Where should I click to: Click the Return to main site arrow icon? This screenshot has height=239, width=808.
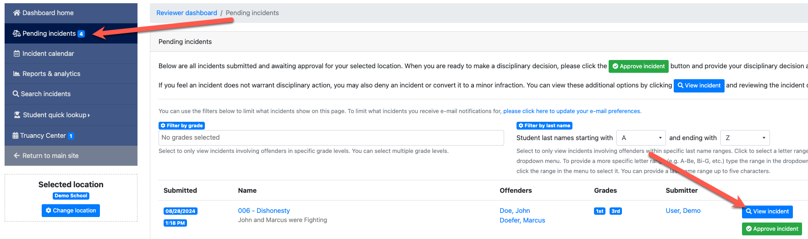pyautogui.click(x=17, y=156)
